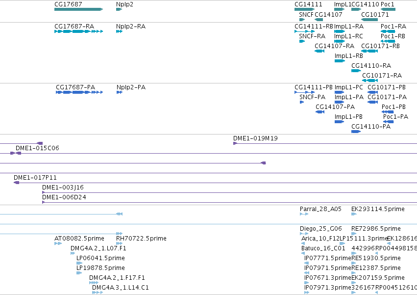
Task: Click the Poc1-PB protein glyph
Action: pos(388,112)
